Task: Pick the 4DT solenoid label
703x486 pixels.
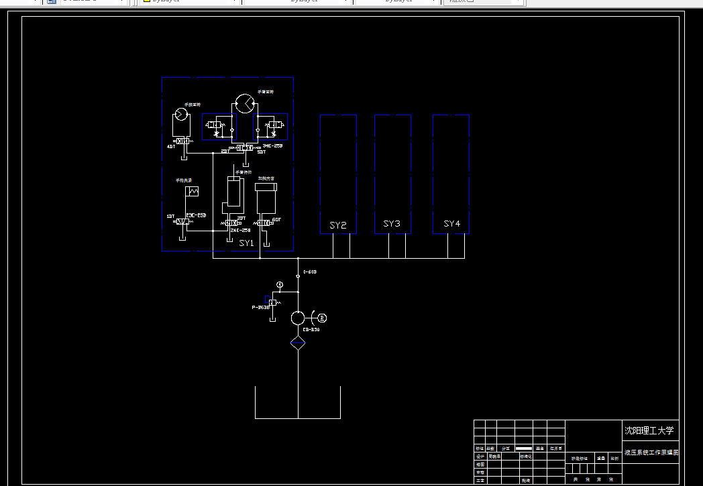Action: [x=171, y=147]
